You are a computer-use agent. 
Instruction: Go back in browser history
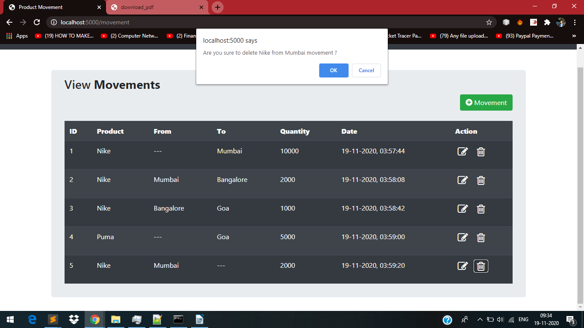[x=9, y=22]
